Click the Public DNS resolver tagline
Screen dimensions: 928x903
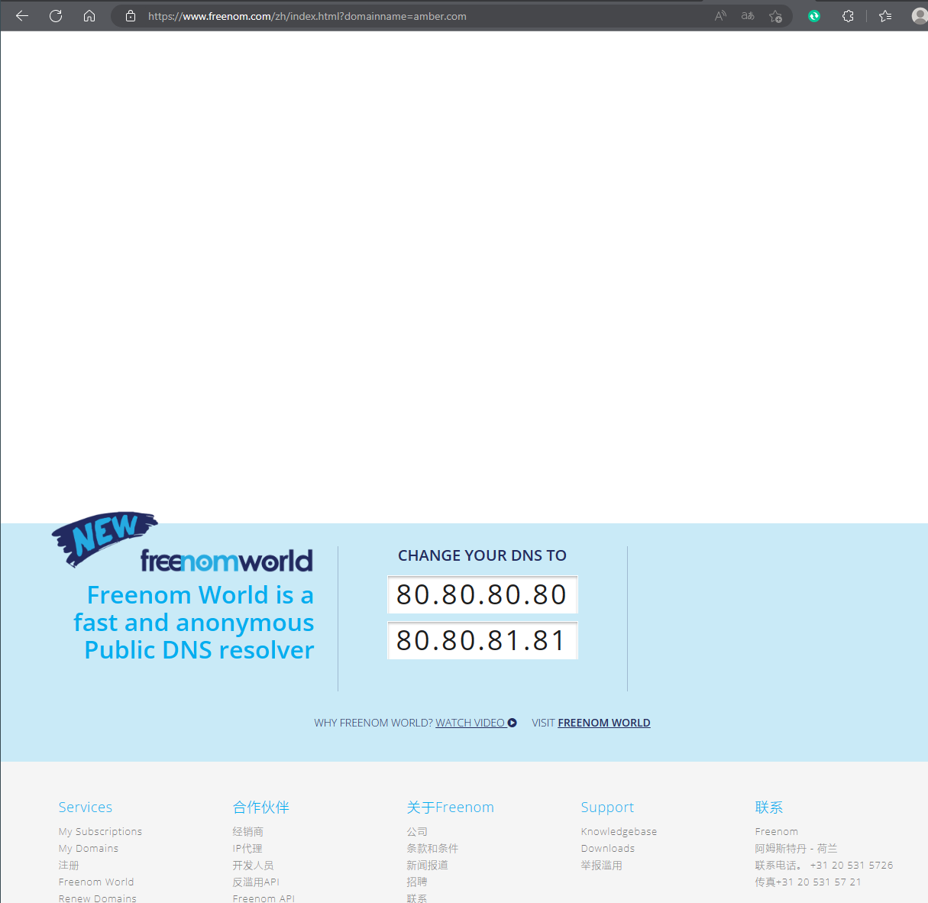click(199, 649)
